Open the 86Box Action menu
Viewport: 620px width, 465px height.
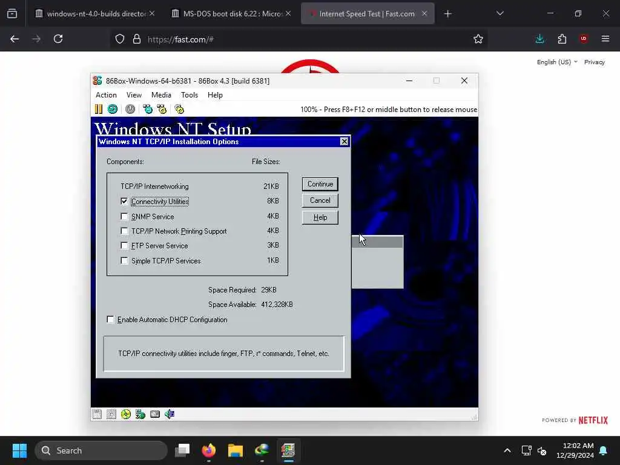(x=106, y=95)
